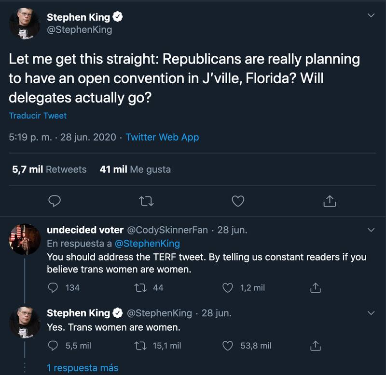This screenshot has width=386, height=375.
Task: Show '1 respuesta más' replies
Action: pyautogui.click(x=82, y=368)
